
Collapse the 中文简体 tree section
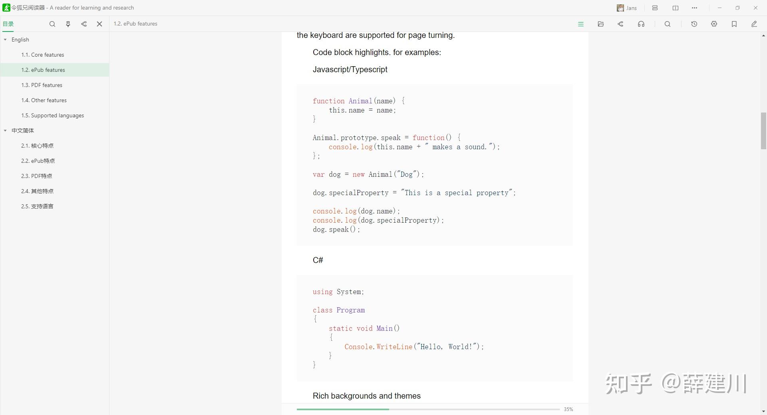pos(5,130)
